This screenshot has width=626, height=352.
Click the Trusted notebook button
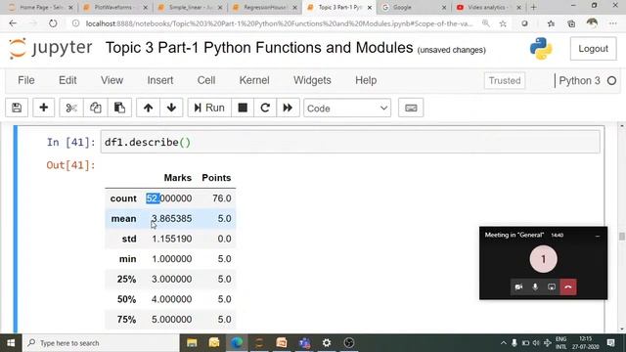click(x=505, y=80)
